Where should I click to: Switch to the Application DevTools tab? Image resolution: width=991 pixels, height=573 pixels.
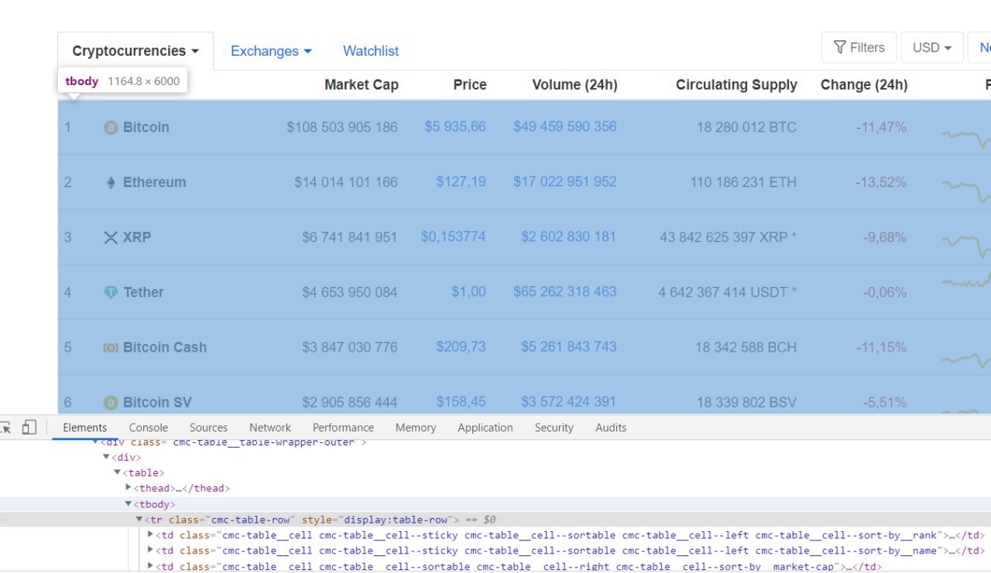pyautogui.click(x=485, y=428)
